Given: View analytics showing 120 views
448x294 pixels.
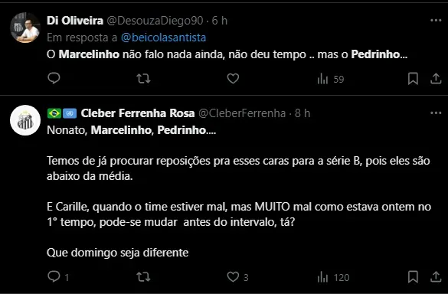Looking at the screenshot, I should [x=333, y=277].
